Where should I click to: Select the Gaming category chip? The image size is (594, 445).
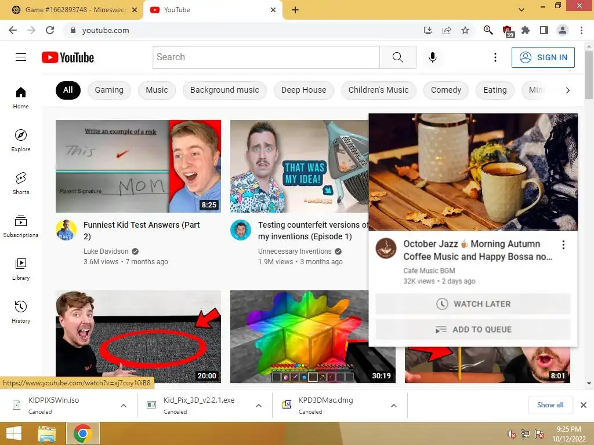(109, 90)
